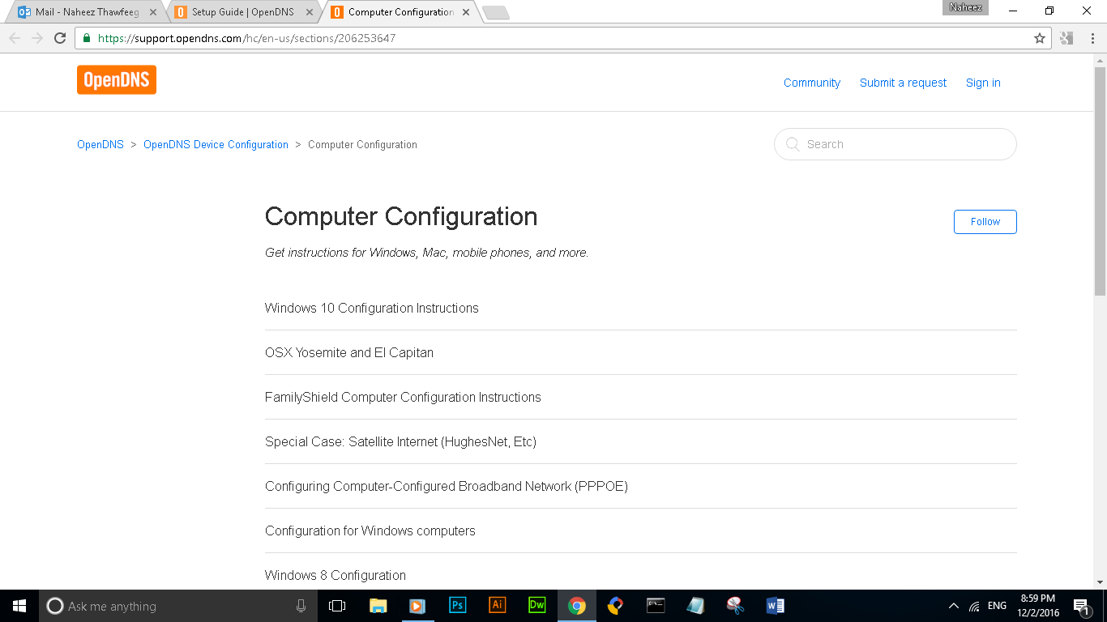Image resolution: width=1107 pixels, height=622 pixels.
Task: Open Windows 10 Configuration Instructions article
Action: coord(372,308)
